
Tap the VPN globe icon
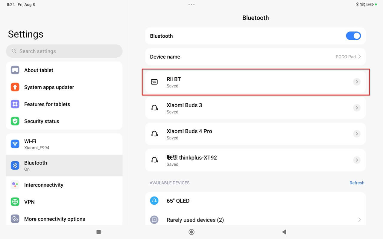(x=15, y=202)
